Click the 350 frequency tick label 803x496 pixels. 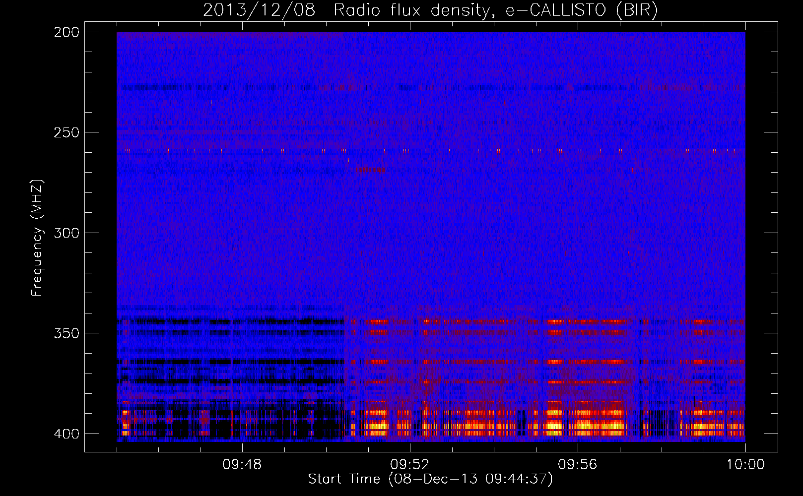(x=66, y=333)
